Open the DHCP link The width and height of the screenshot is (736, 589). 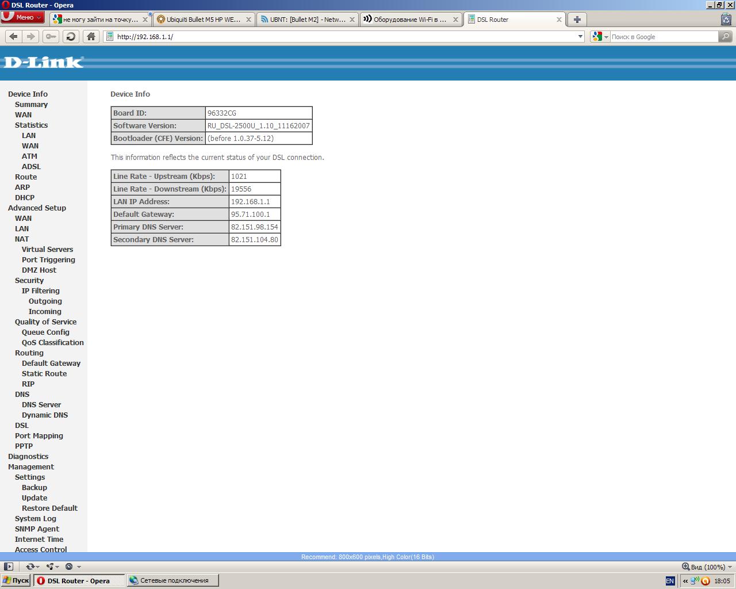point(25,198)
